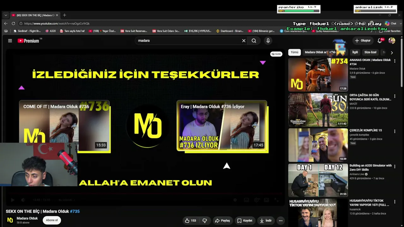Click the address bar URL

pyautogui.click(x=57, y=23)
